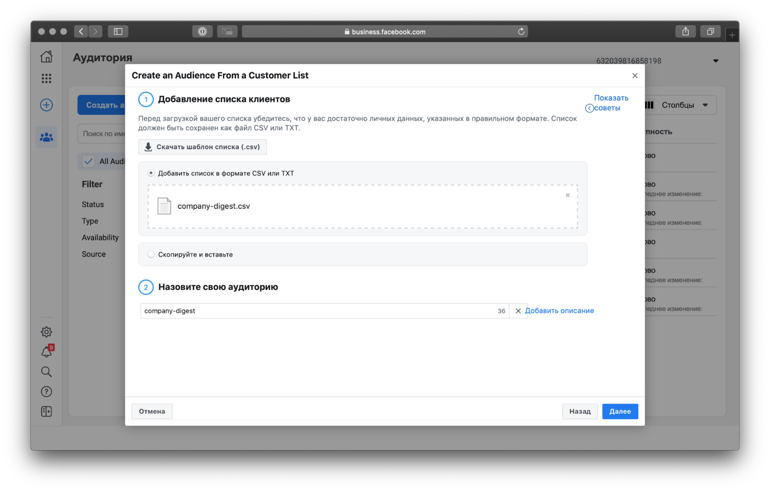Open the help question mark icon

46,392
